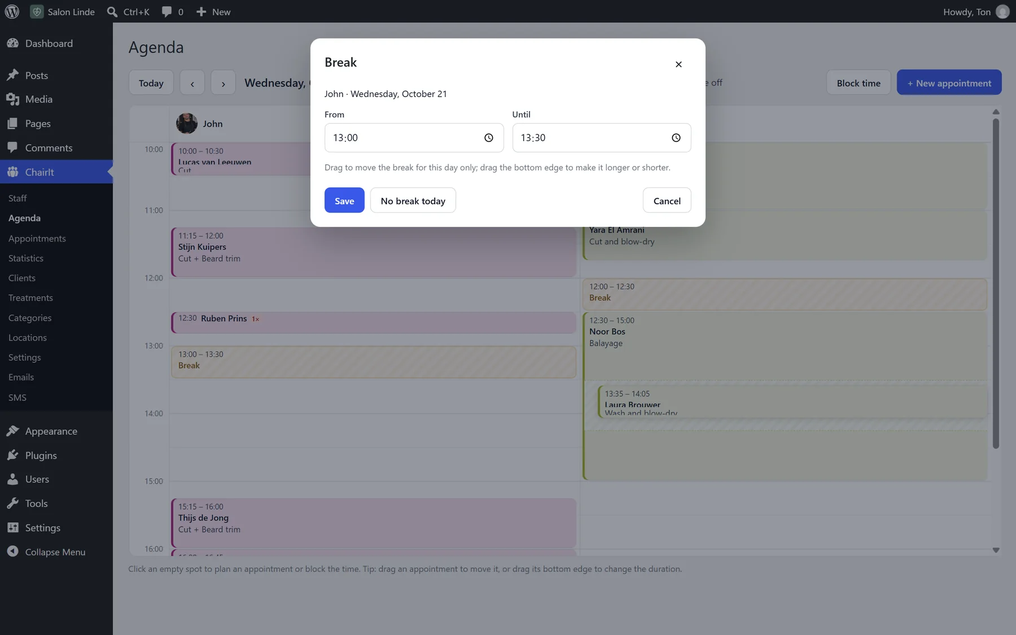Go to previous day with left chevron

pyautogui.click(x=192, y=83)
